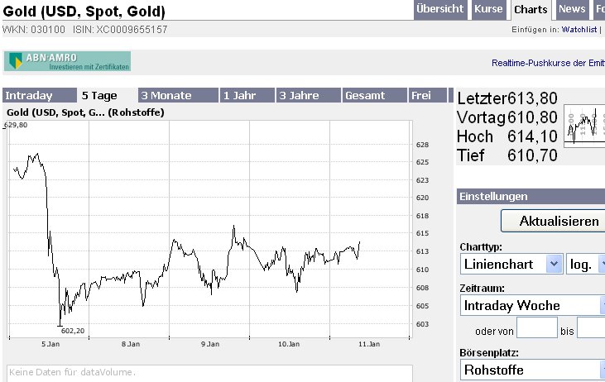Select the Intraday time range tab
605x382 pixels.
point(39,95)
